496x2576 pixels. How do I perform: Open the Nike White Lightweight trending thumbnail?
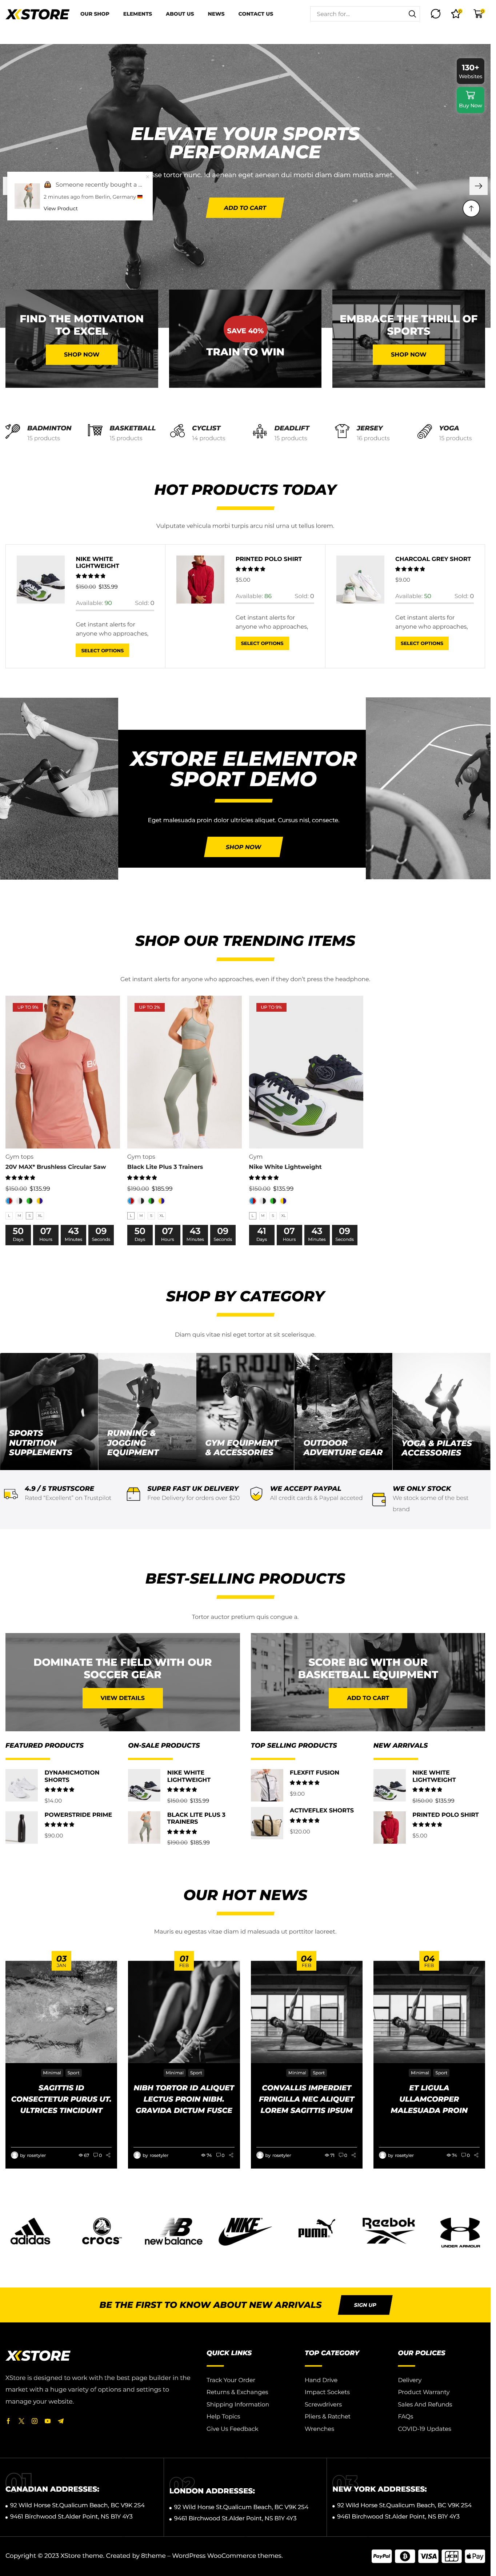coord(306,1072)
